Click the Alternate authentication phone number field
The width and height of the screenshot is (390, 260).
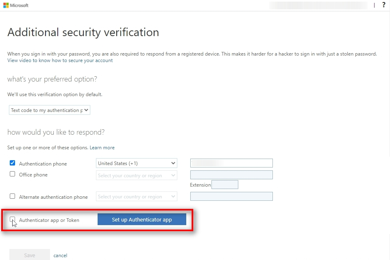click(x=231, y=196)
